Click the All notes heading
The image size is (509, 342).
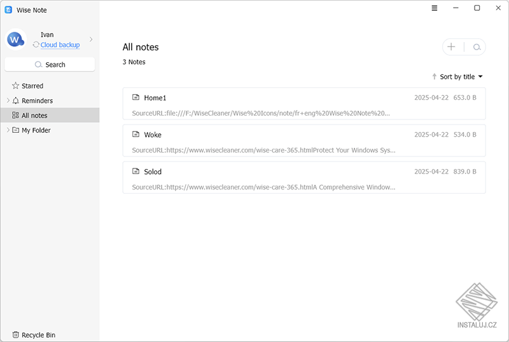(141, 47)
